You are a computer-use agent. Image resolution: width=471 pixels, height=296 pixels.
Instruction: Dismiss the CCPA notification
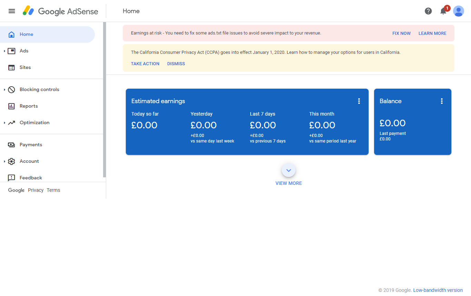(x=176, y=64)
